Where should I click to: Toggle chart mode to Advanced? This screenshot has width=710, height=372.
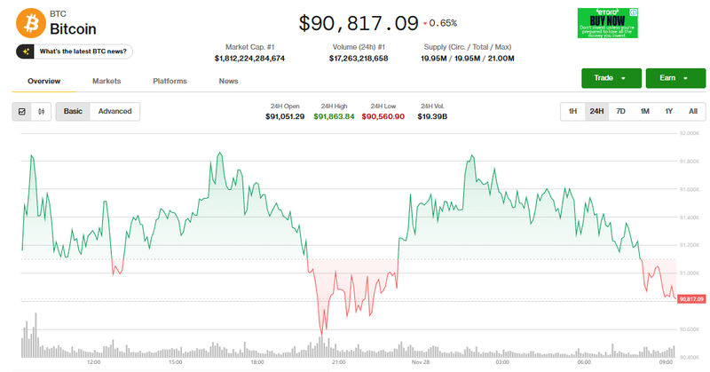114,112
